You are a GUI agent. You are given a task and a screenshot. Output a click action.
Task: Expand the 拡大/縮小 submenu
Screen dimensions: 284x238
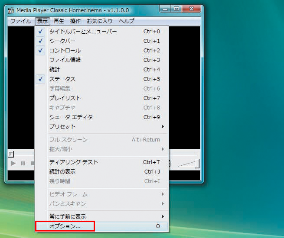[101, 149]
